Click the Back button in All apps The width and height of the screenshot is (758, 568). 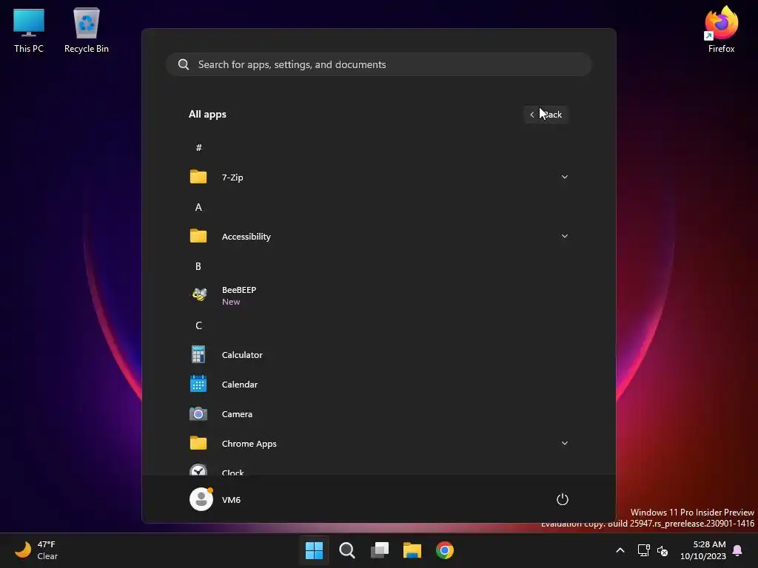coord(546,115)
